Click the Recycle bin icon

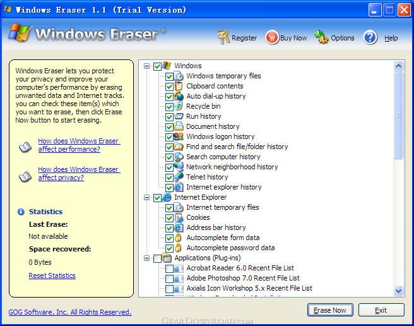point(179,106)
